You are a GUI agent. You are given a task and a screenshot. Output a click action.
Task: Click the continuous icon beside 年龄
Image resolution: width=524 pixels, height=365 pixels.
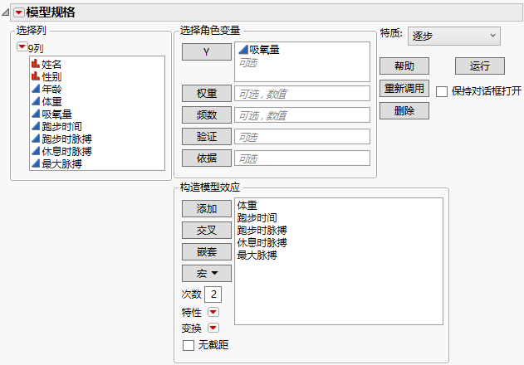pyautogui.click(x=36, y=89)
